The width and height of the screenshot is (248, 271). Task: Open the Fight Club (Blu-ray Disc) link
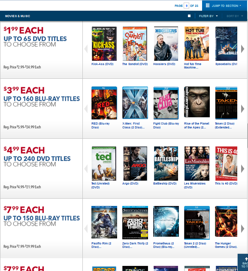pyautogui.click(x=166, y=125)
